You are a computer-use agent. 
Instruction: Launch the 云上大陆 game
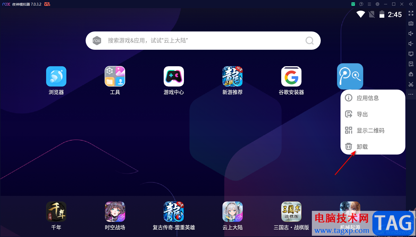click(233, 212)
